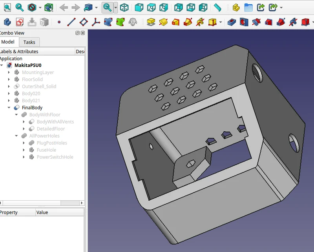The width and height of the screenshot is (314, 252).
Task: Set the rear view cube icon
Action: click(178, 7)
